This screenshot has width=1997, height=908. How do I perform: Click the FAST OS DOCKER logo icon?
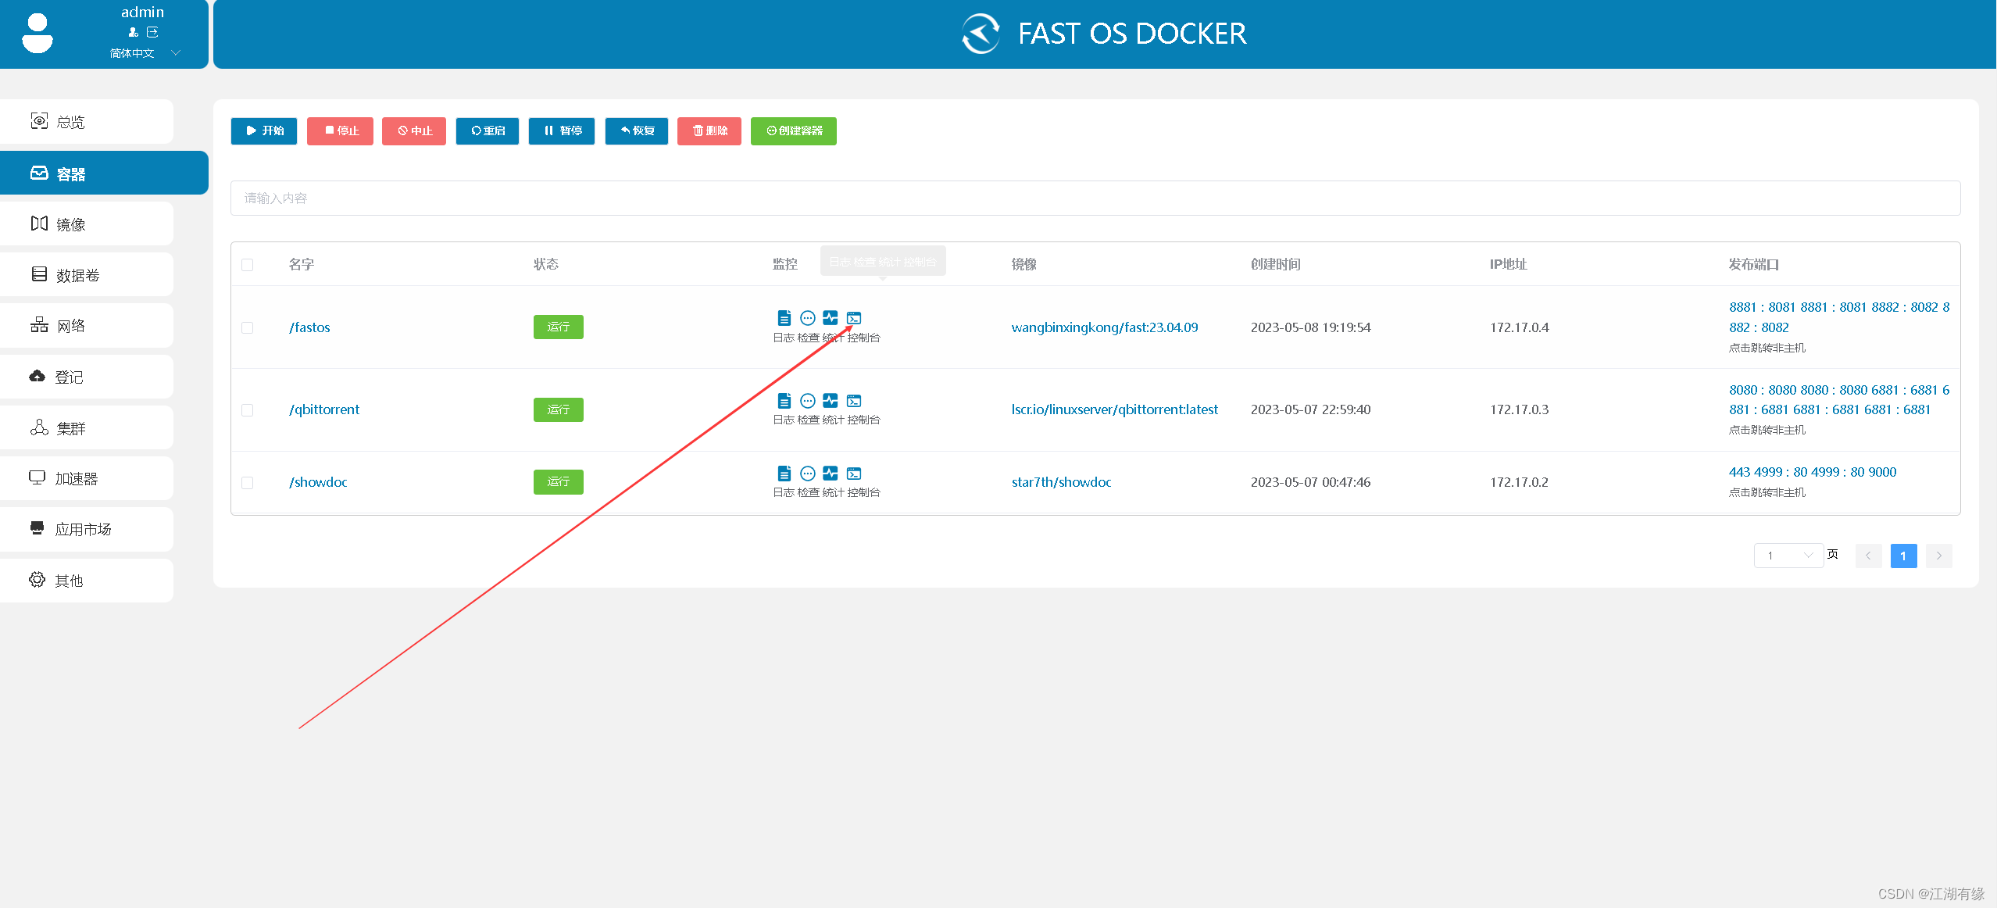click(x=981, y=34)
